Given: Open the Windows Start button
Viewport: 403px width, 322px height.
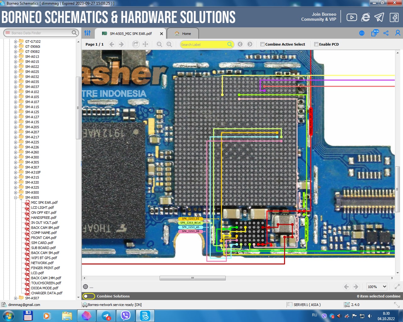Looking at the screenshot, I should point(8,316).
